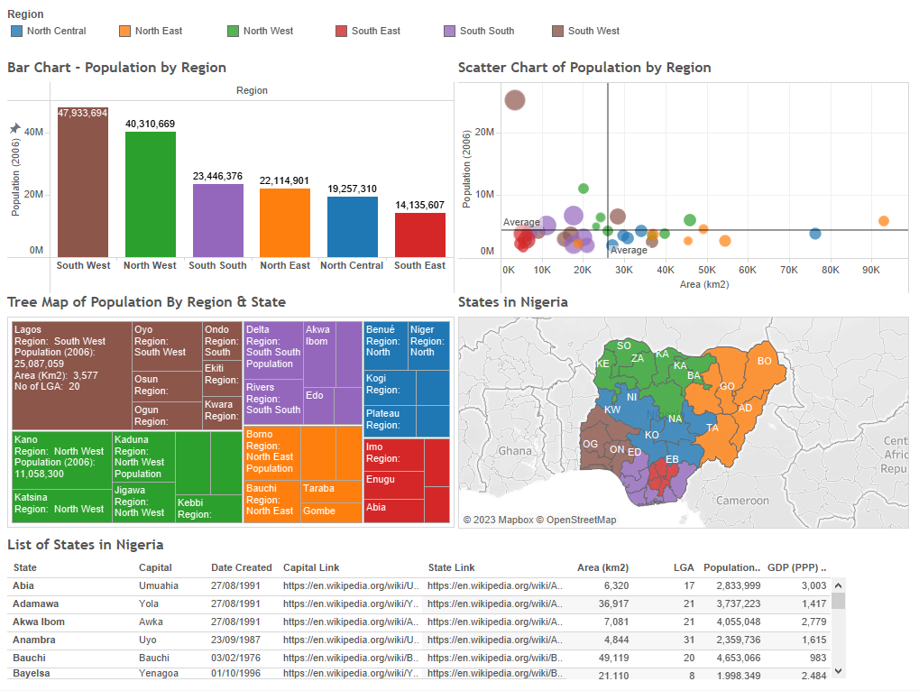Click the pin icon on Population axis
The image size is (919, 691).
pyautogui.click(x=14, y=129)
